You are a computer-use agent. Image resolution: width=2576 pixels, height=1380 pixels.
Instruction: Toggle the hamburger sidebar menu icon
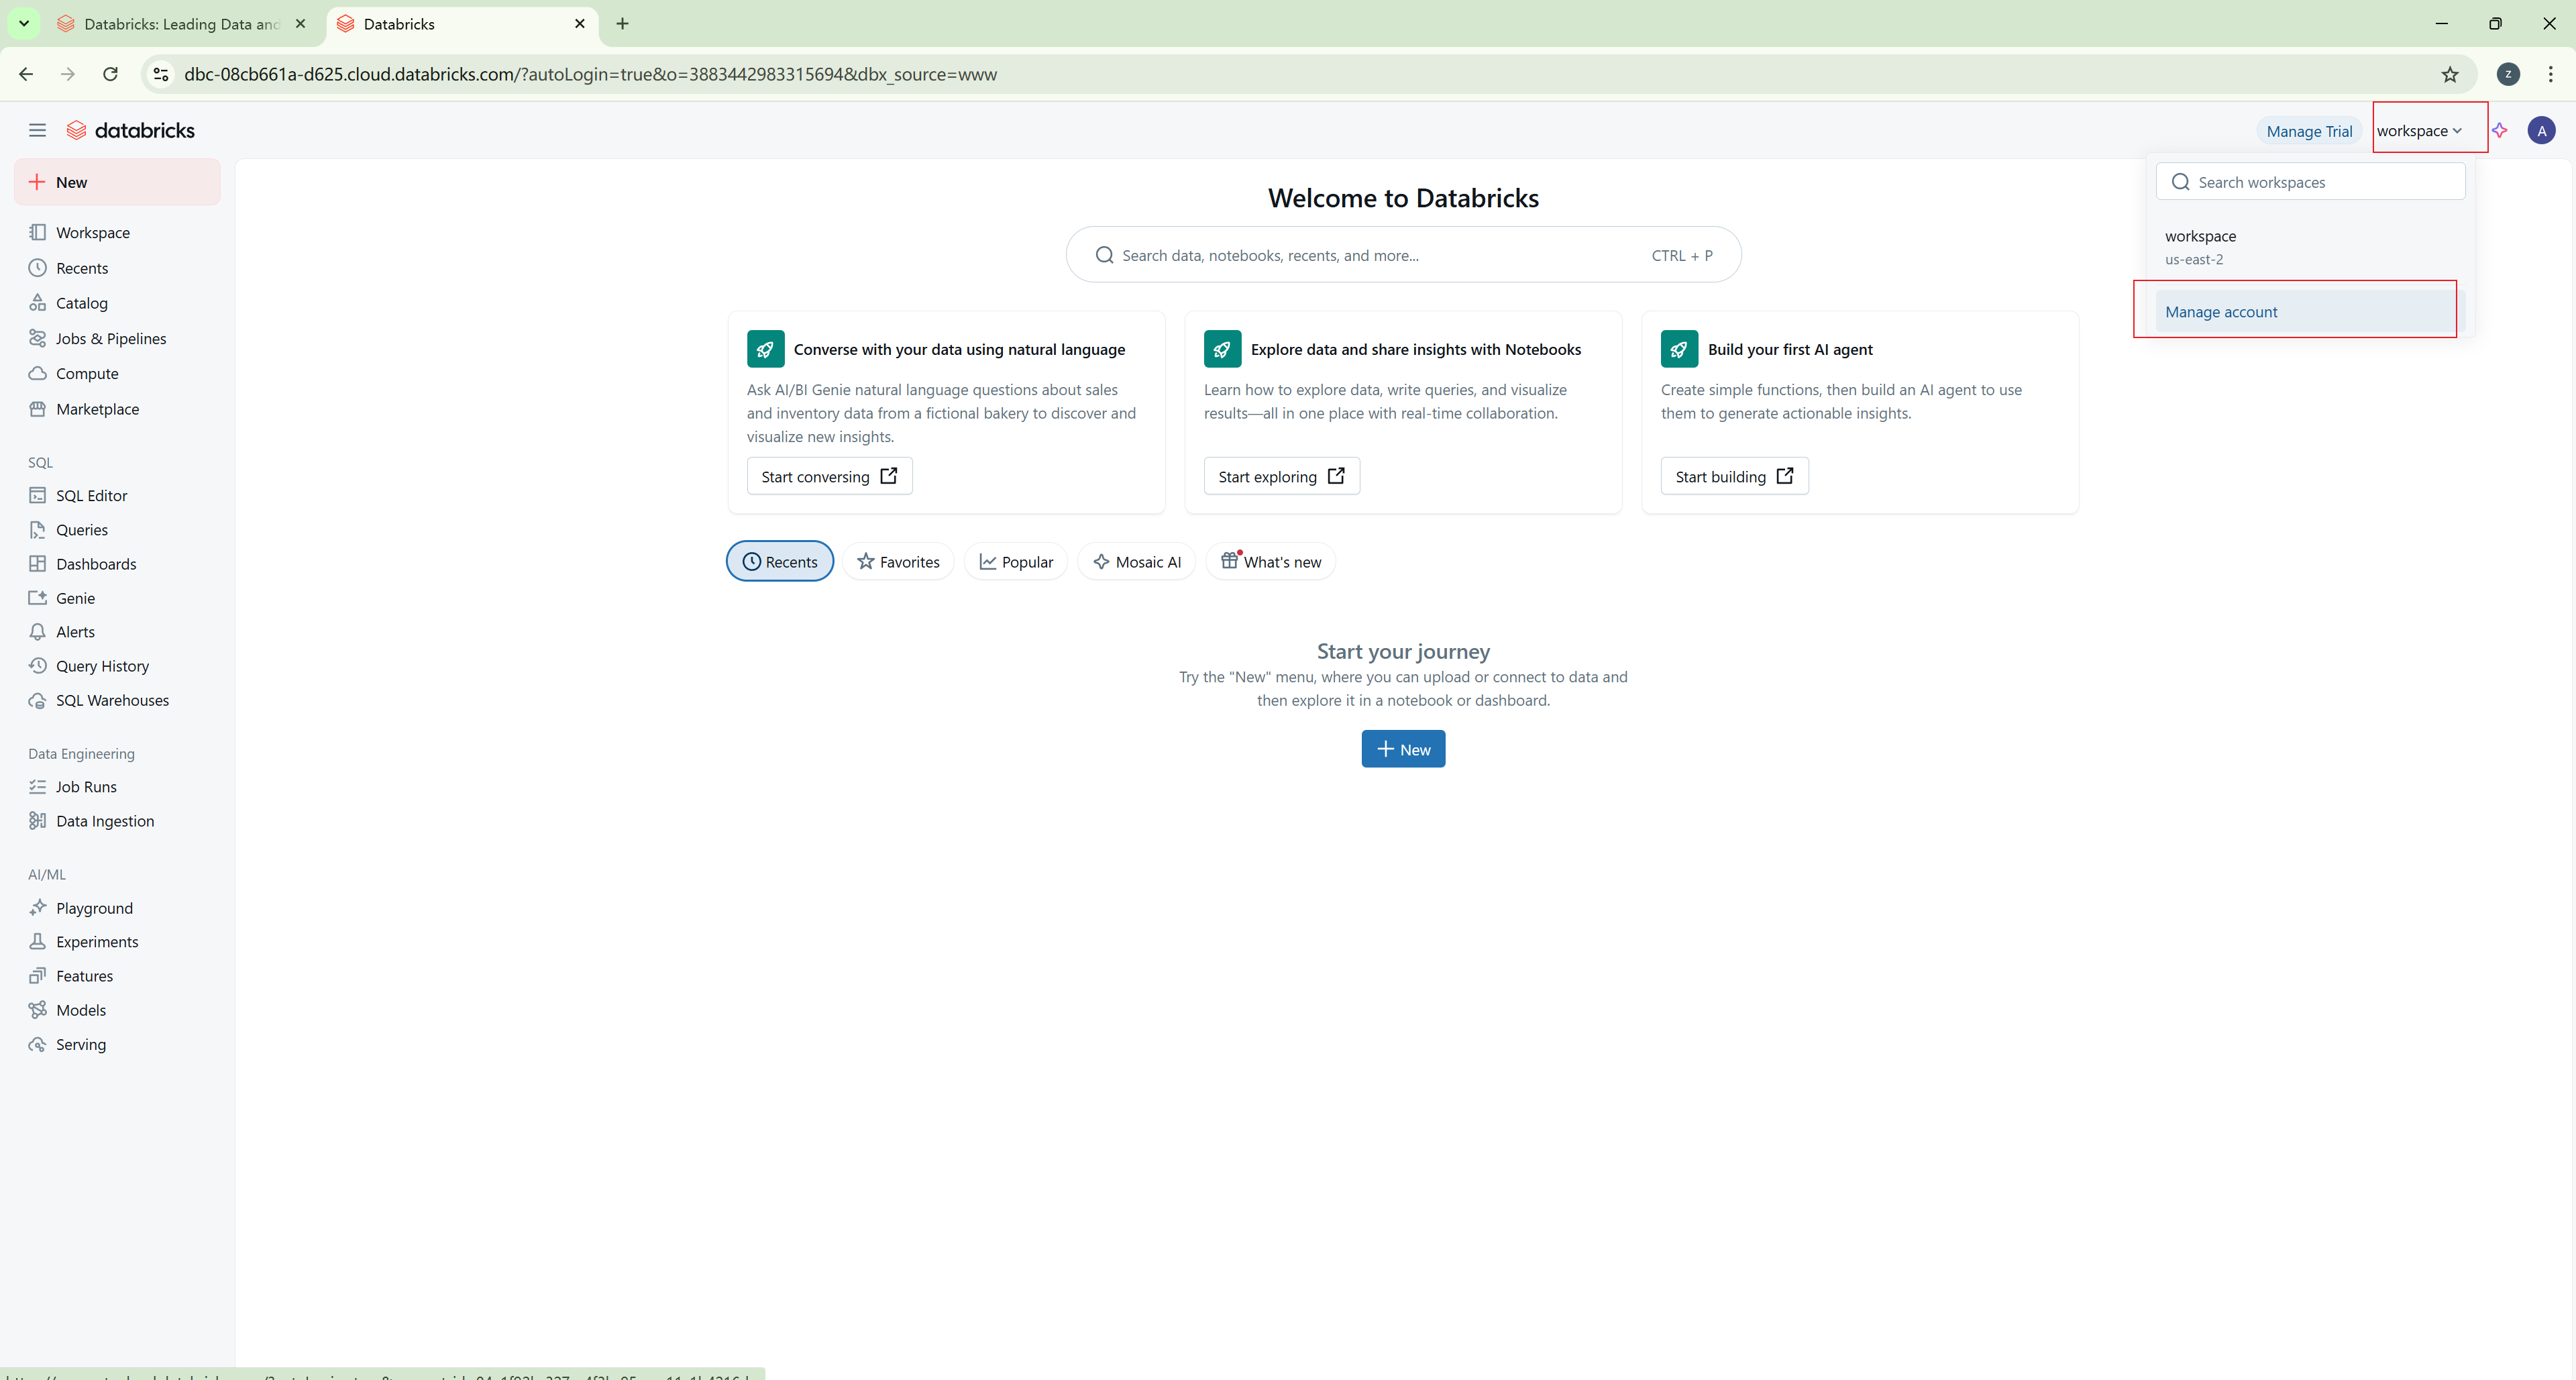(37, 130)
